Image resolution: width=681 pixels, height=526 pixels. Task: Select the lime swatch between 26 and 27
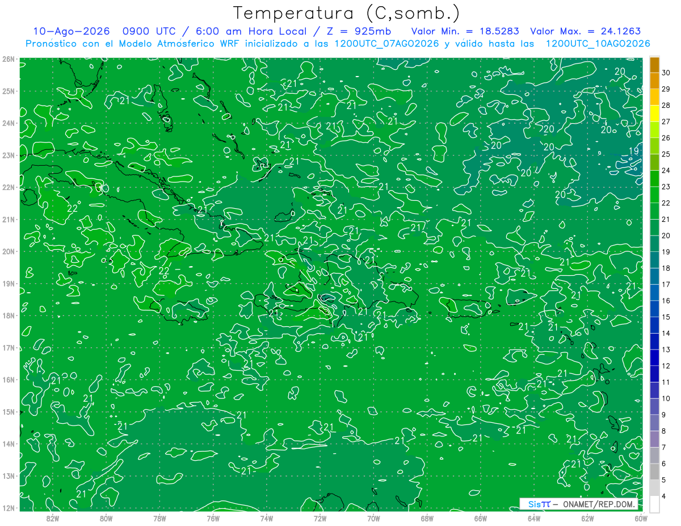click(x=654, y=129)
